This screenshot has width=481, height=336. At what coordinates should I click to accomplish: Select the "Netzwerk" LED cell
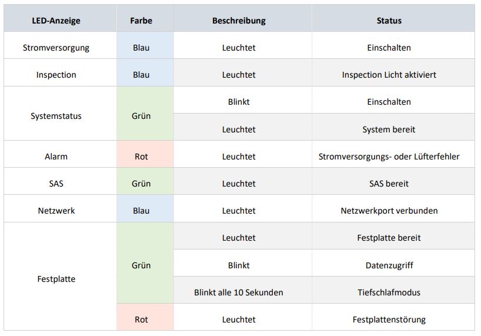(56, 211)
